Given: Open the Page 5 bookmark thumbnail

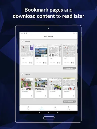Looking at the screenshot, I should coord(69,51).
